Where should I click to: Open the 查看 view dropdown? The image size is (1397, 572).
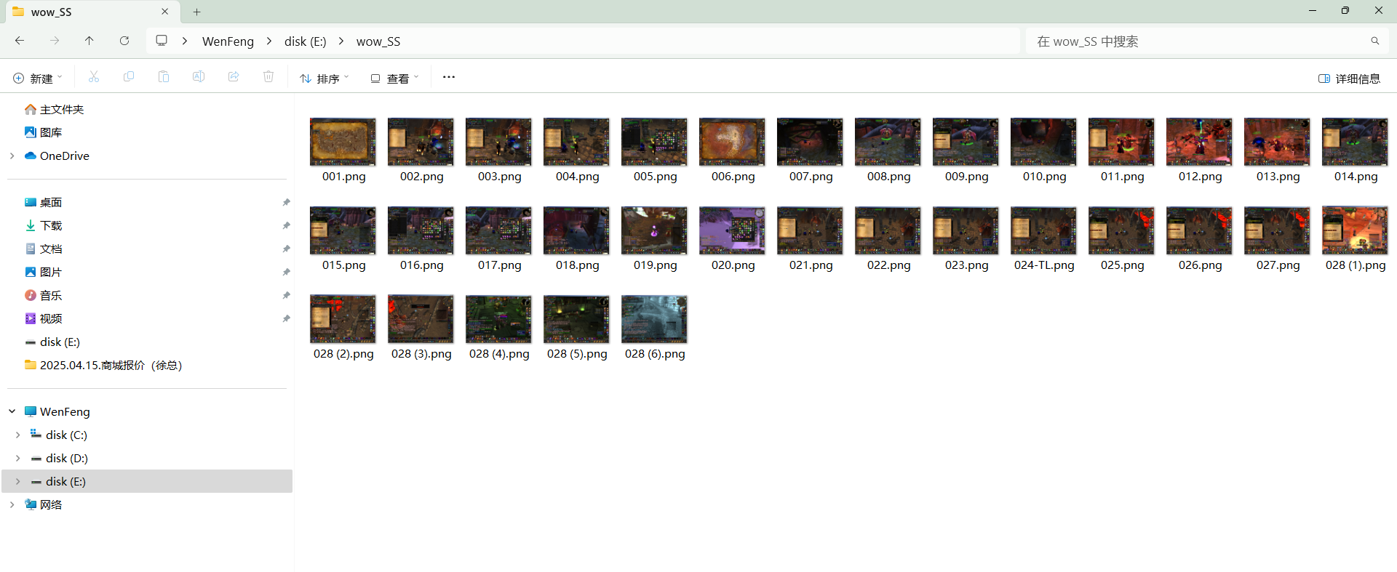click(394, 78)
